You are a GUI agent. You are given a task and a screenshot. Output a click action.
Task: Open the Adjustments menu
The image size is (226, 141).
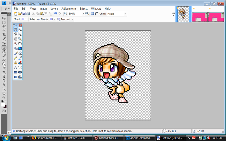point(69,8)
